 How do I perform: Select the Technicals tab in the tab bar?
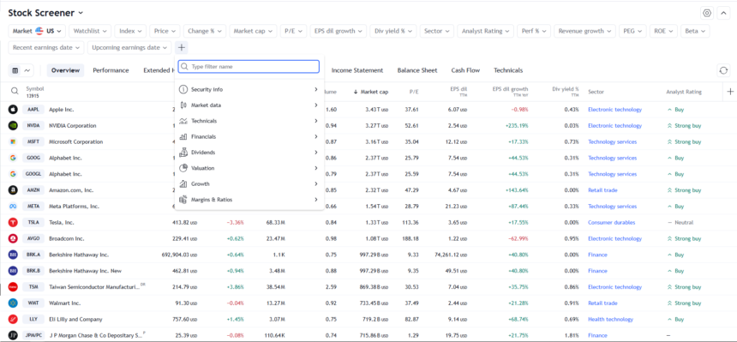click(508, 70)
